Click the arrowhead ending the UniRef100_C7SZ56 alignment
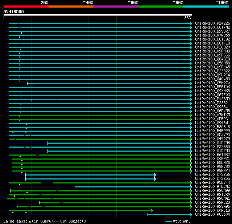This screenshot has width=232, height=224. (x=155, y=174)
